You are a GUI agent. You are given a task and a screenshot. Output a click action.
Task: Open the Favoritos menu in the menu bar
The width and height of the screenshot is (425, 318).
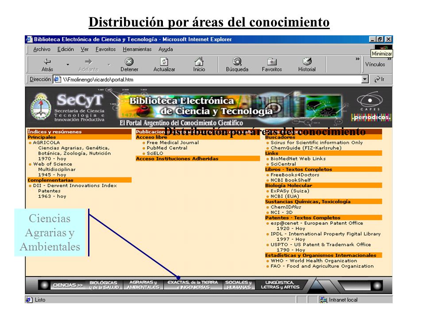(105, 49)
